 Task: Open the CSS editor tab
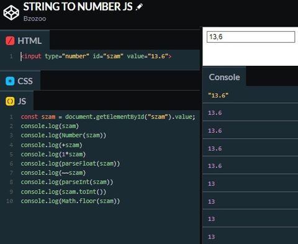(20, 81)
